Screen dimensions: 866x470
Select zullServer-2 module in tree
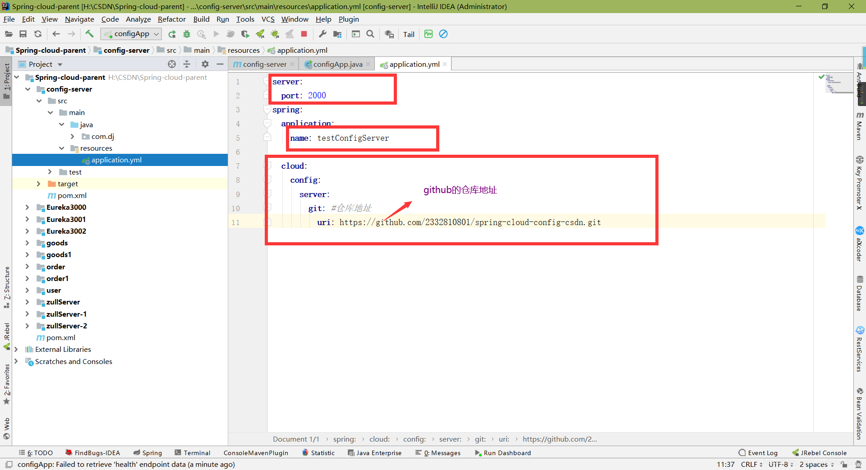pyautogui.click(x=67, y=326)
